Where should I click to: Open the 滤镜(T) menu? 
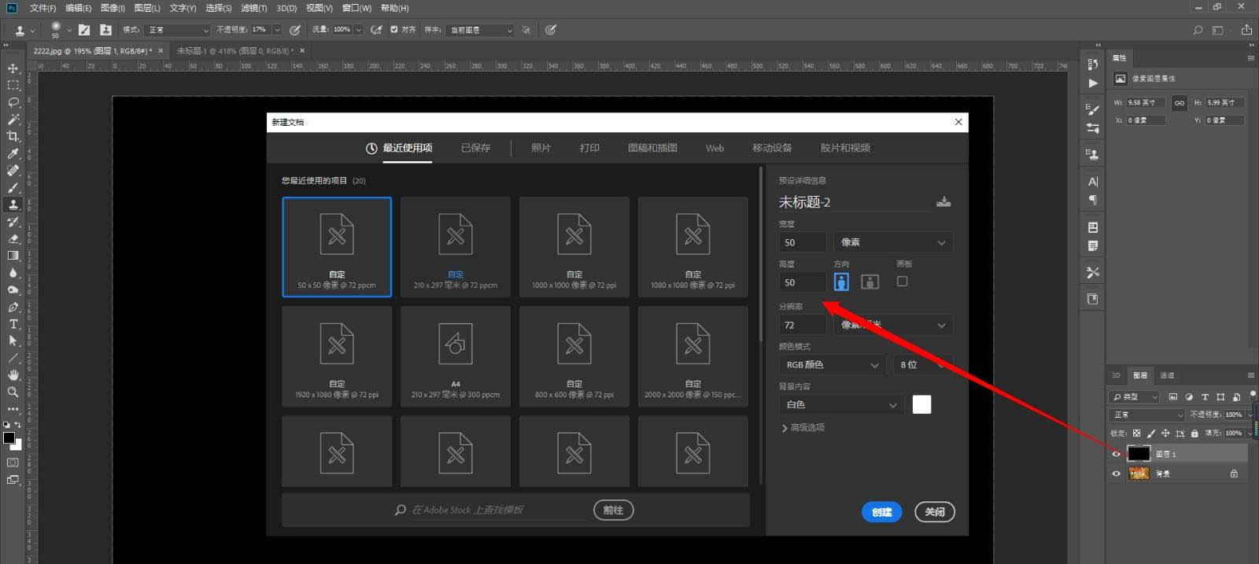coord(253,8)
